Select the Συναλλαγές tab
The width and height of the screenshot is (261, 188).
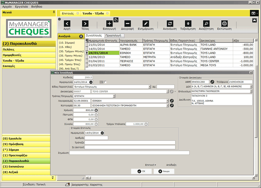(94, 36)
